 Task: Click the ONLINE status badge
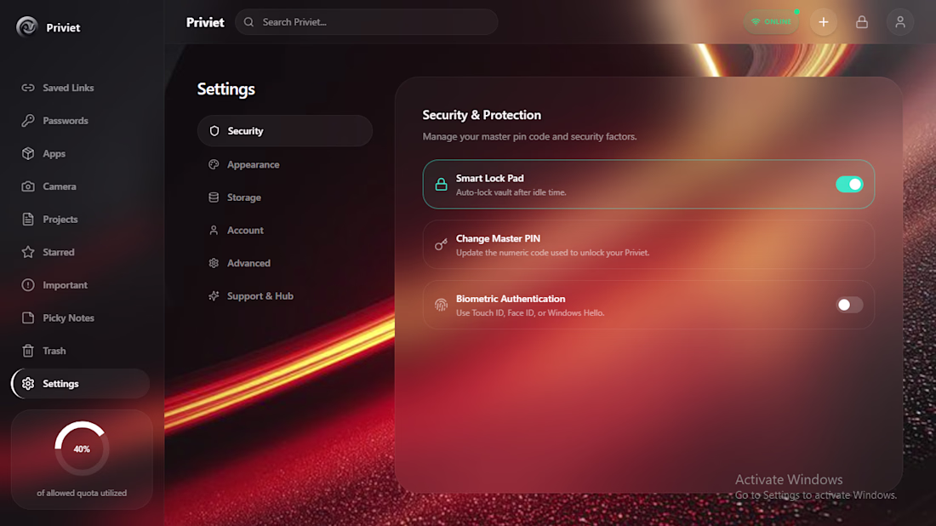tap(771, 22)
